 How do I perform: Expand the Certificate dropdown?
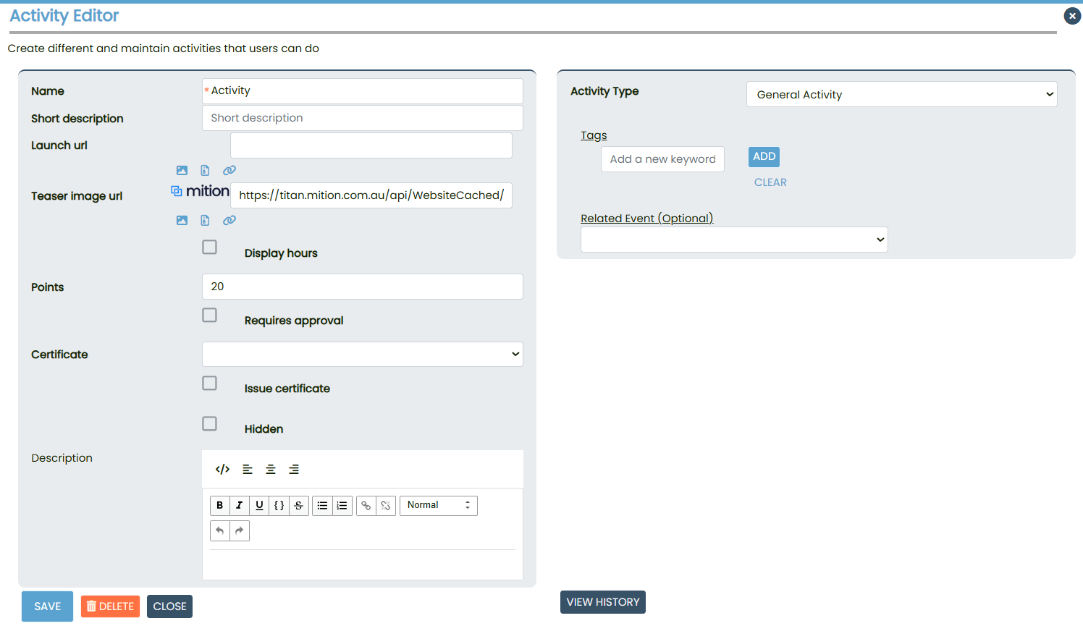(x=362, y=355)
